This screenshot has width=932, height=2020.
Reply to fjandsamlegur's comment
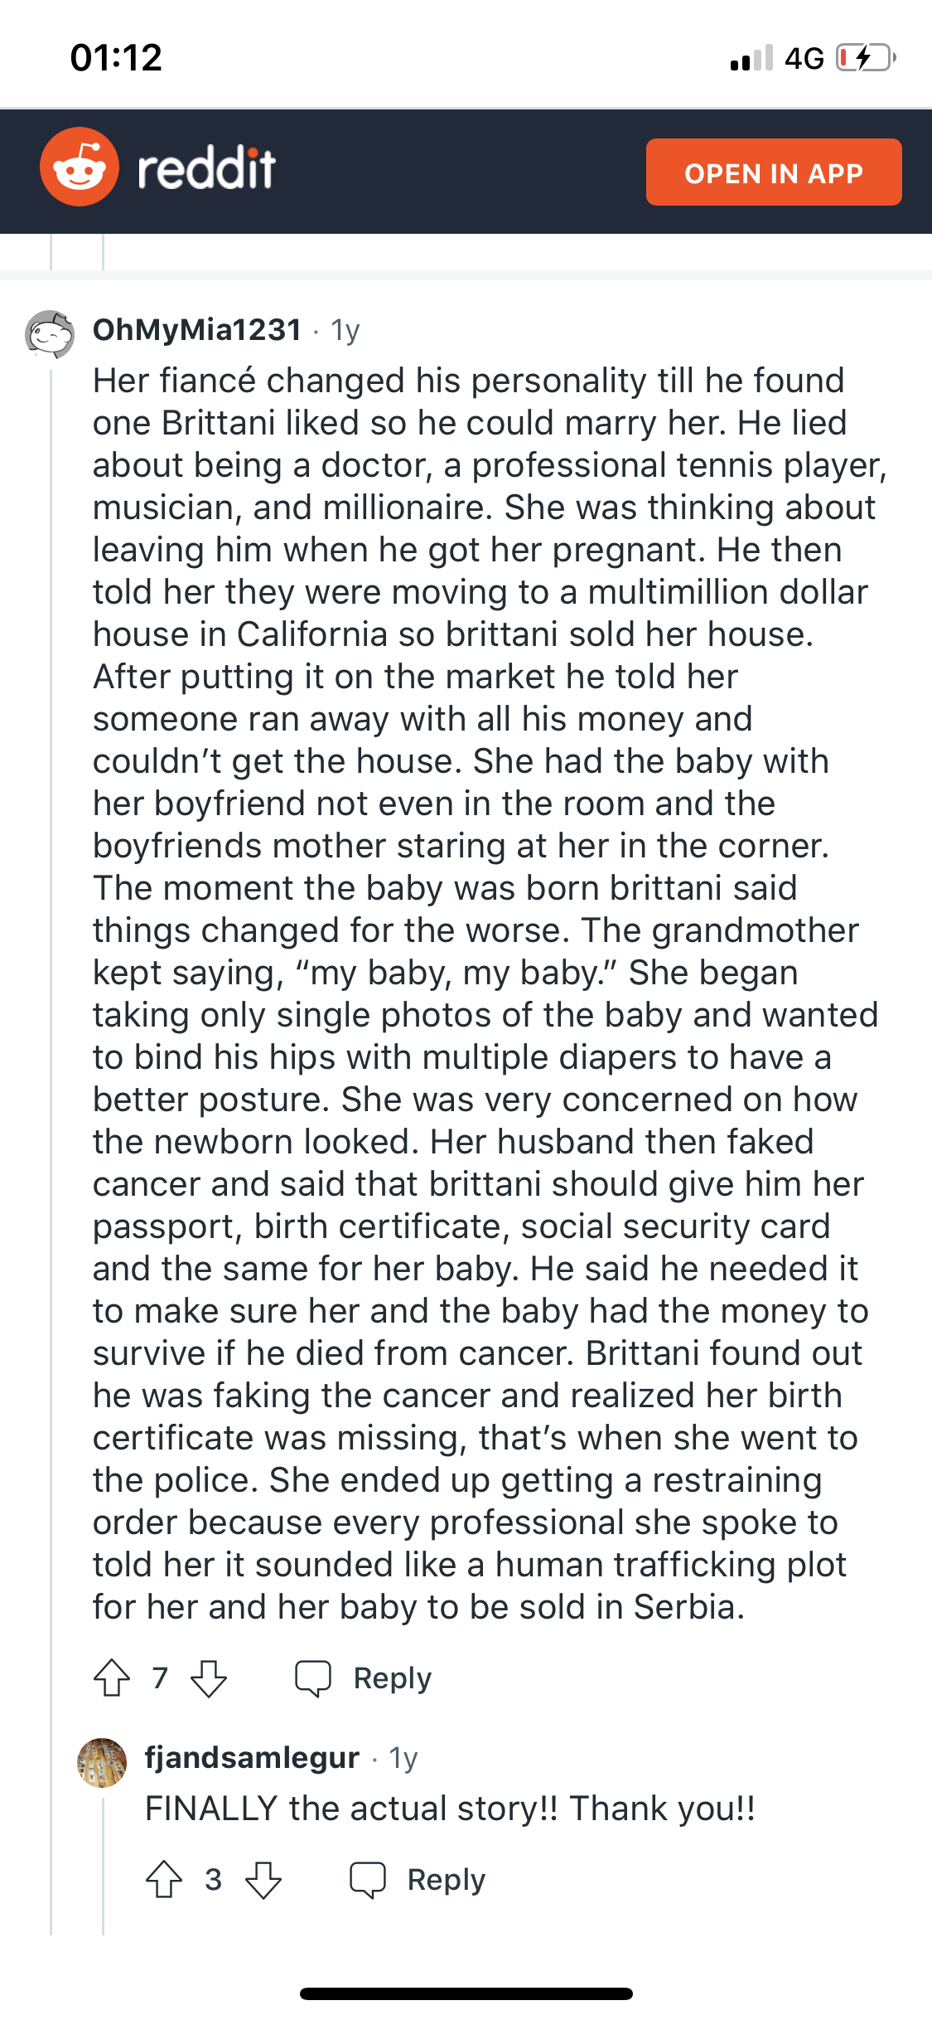click(x=446, y=1879)
